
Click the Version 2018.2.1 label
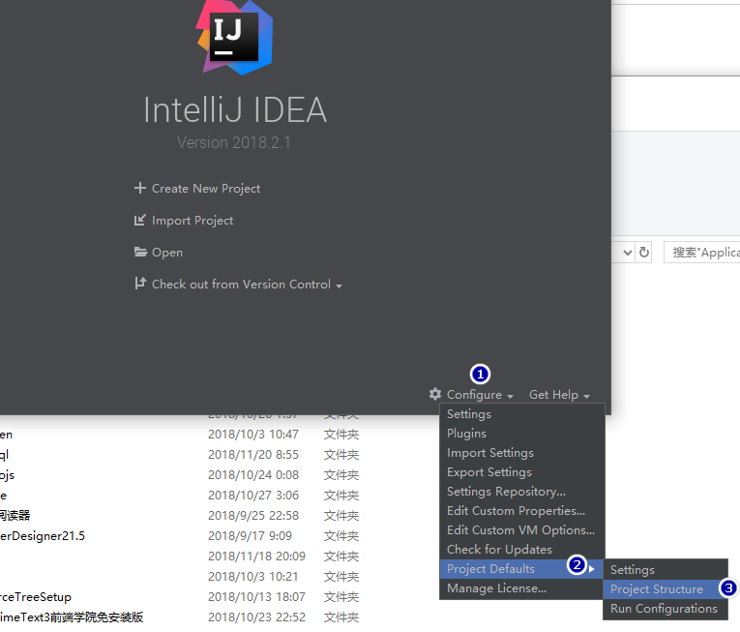coord(234,142)
